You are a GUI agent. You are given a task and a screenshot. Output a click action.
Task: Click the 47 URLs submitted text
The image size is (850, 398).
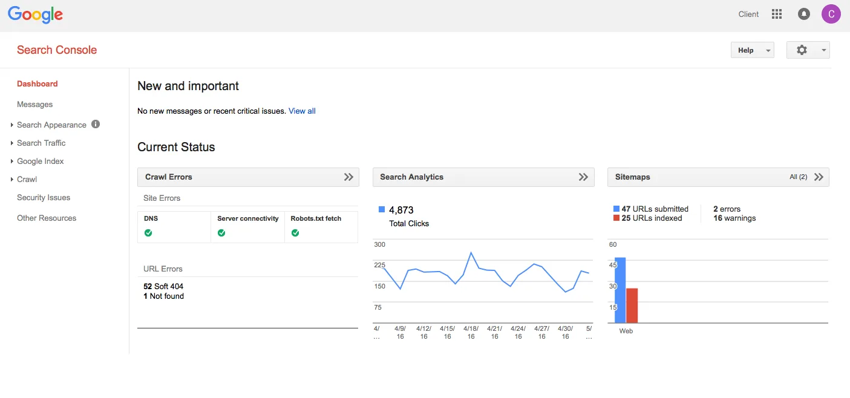[655, 209]
